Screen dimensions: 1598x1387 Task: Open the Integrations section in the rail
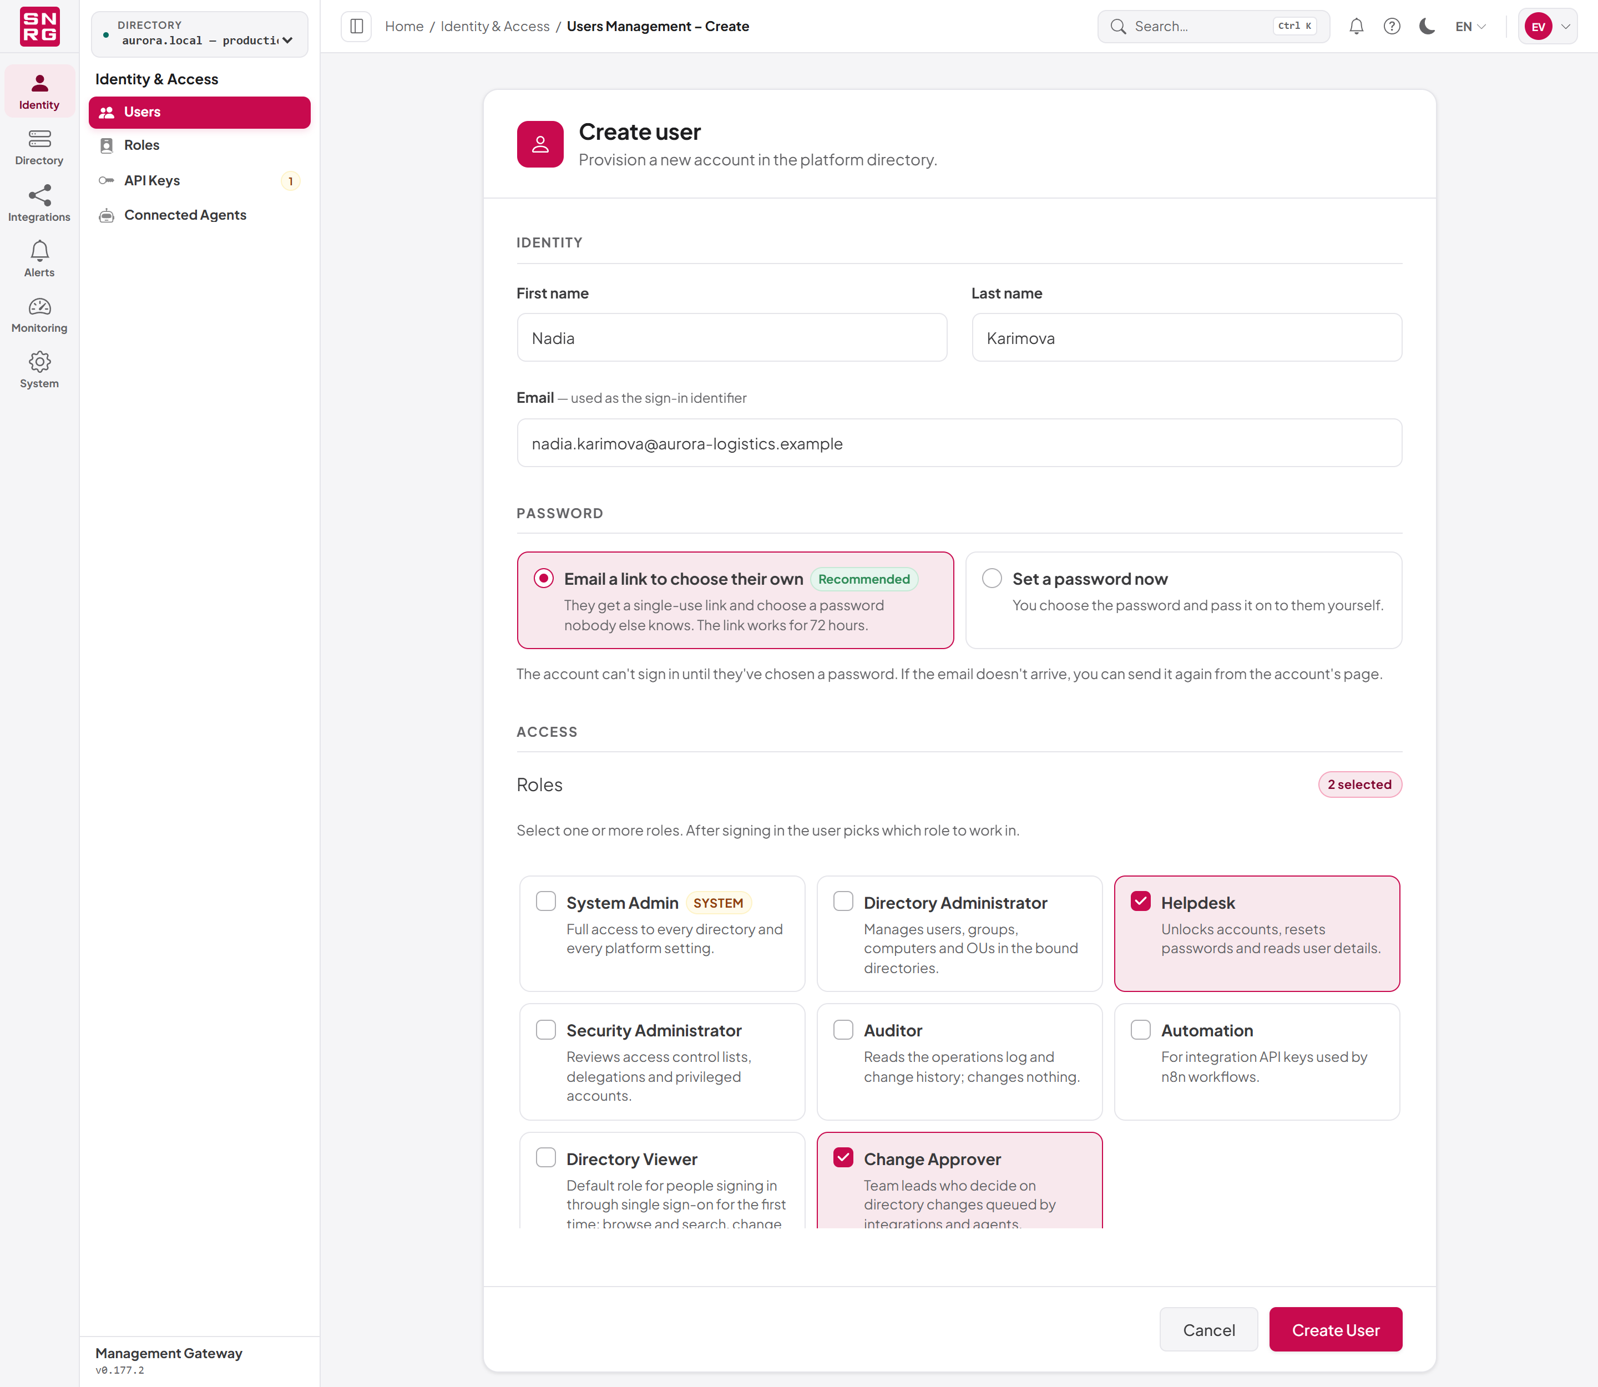click(x=39, y=203)
